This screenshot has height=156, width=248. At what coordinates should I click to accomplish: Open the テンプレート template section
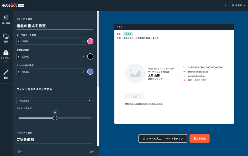point(6,56)
